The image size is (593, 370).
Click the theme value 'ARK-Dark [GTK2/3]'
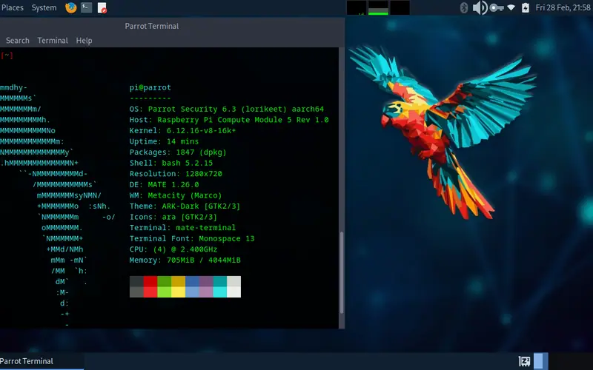[201, 206]
